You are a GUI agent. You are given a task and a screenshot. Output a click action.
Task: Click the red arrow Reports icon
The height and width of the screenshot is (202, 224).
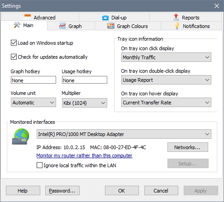(176, 17)
